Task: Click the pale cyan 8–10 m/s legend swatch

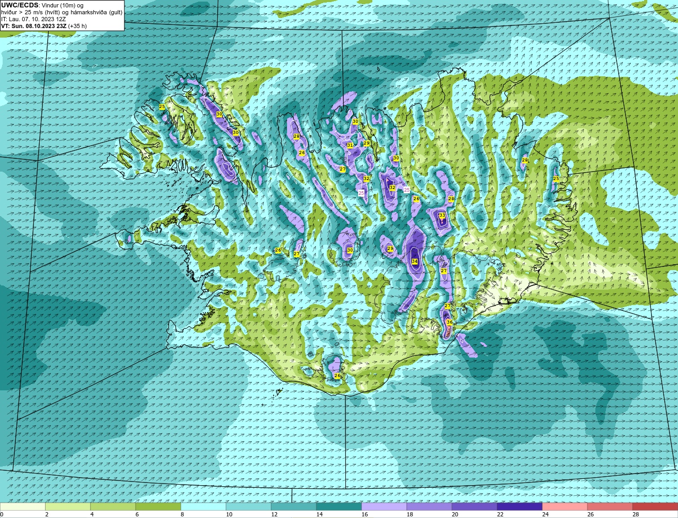Action: tap(203, 506)
